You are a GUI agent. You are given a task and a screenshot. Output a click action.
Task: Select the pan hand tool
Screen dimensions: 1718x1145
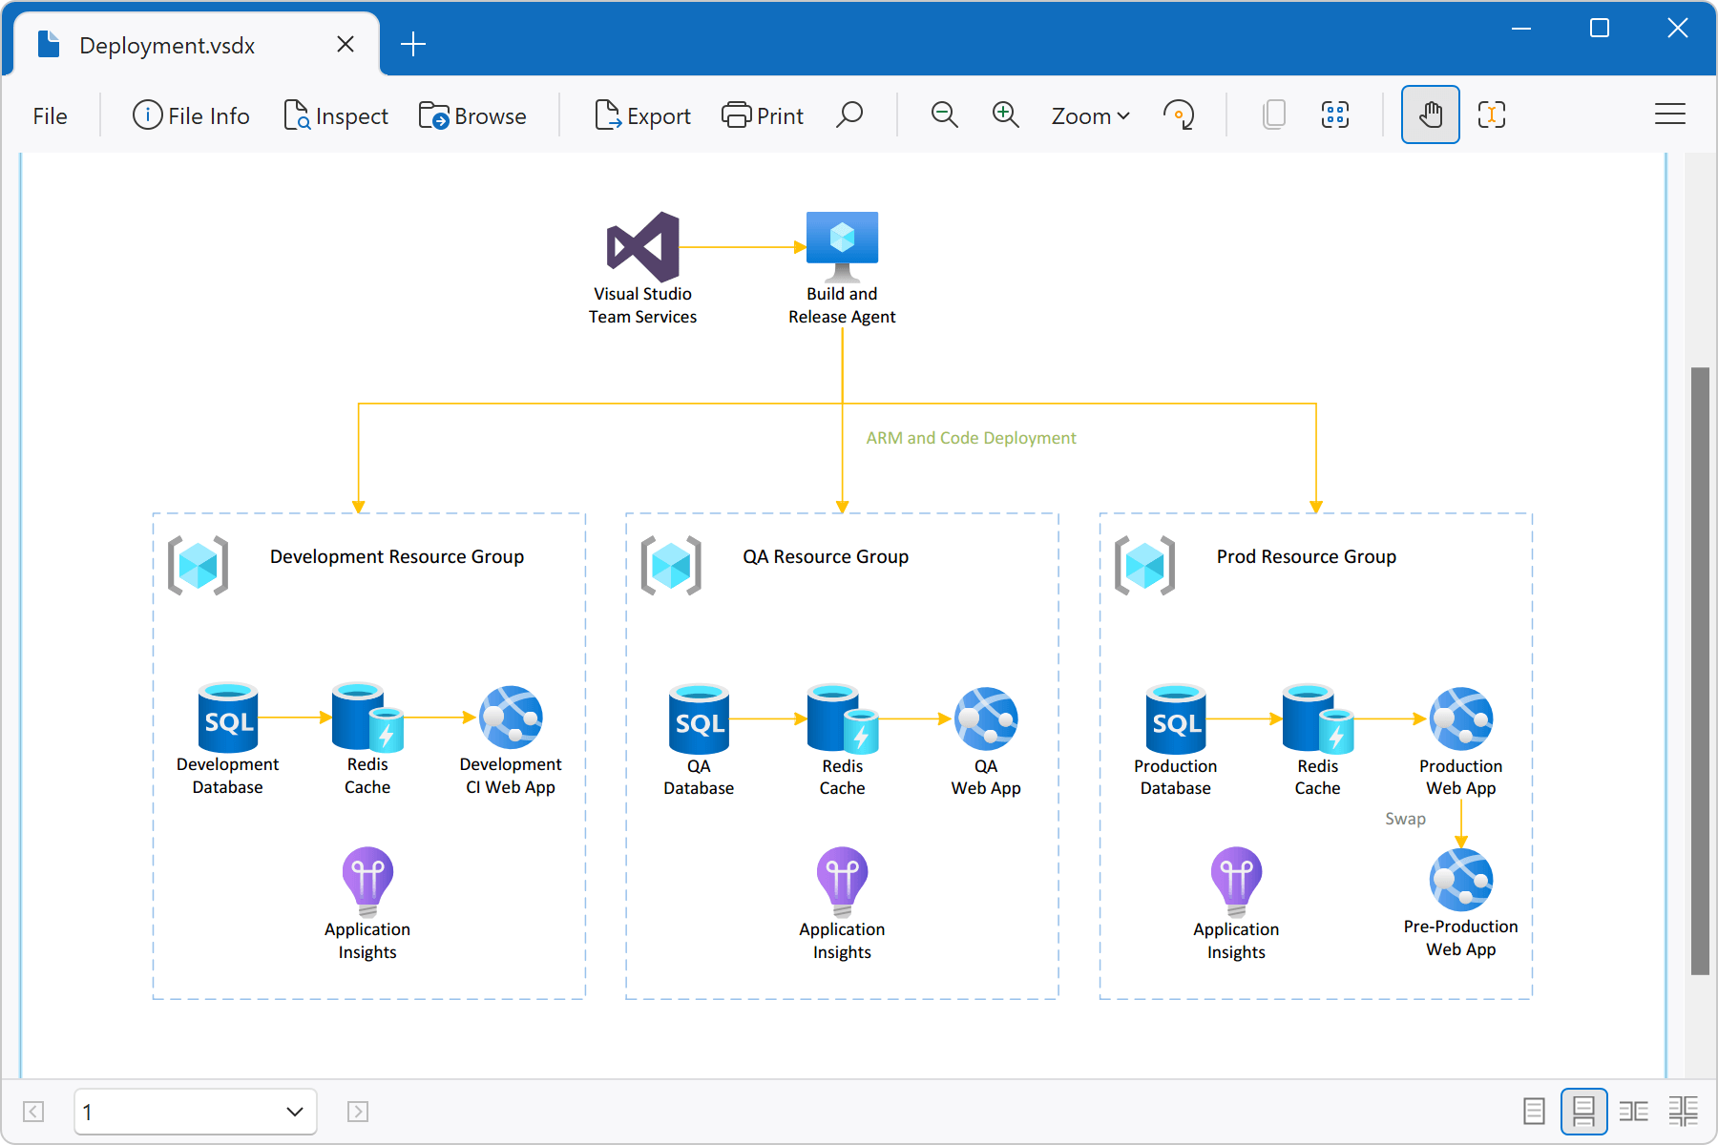(1430, 114)
